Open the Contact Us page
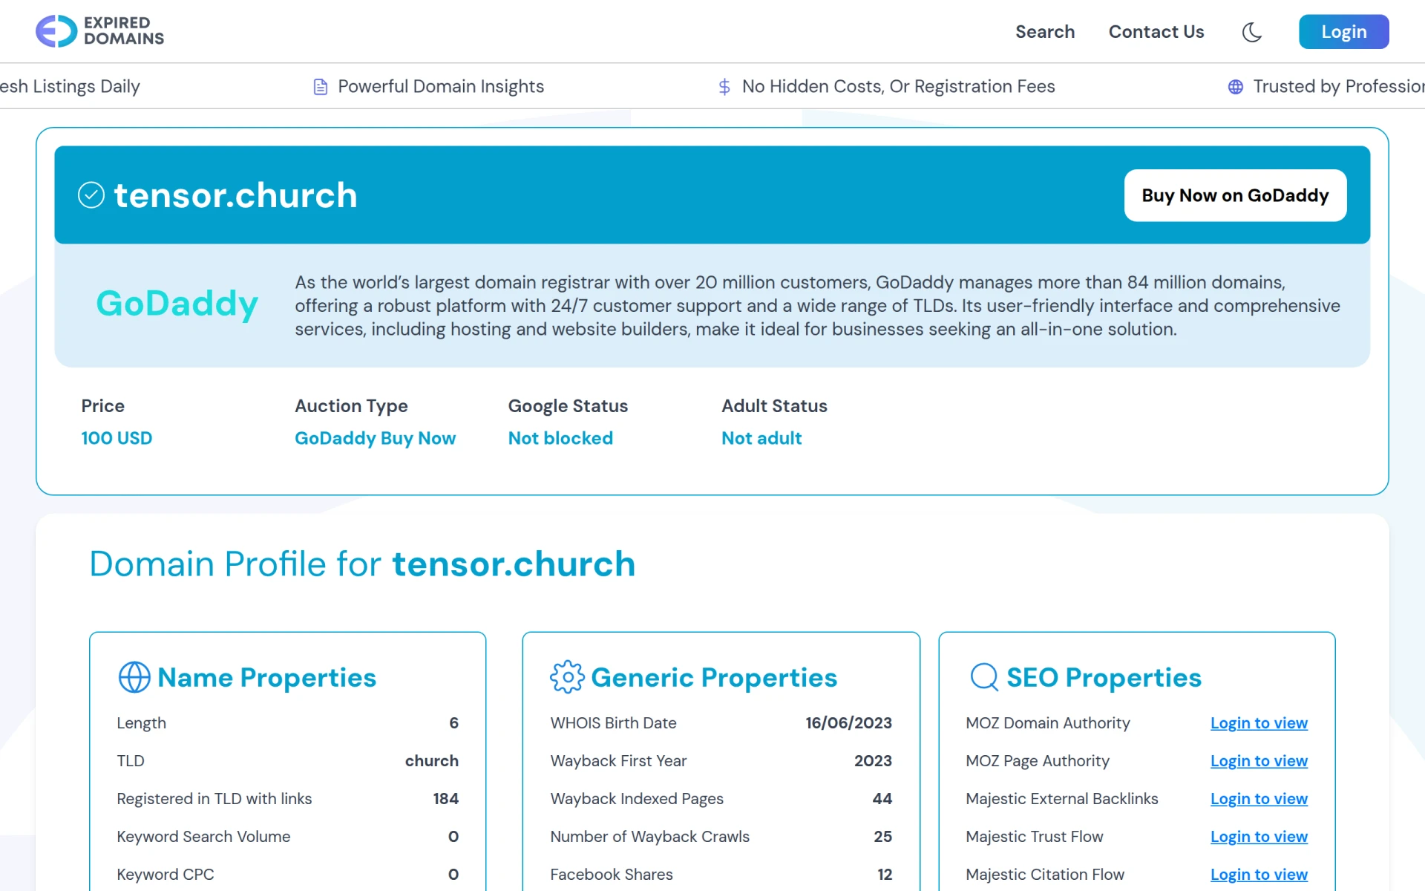 coord(1156,32)
